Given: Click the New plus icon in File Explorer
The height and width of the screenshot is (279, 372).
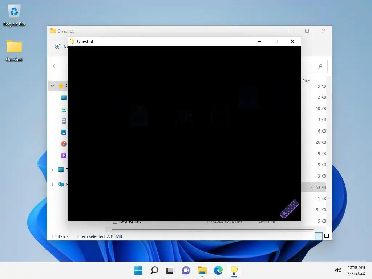Looking at the screenshot, I should (x=58, y=46).
